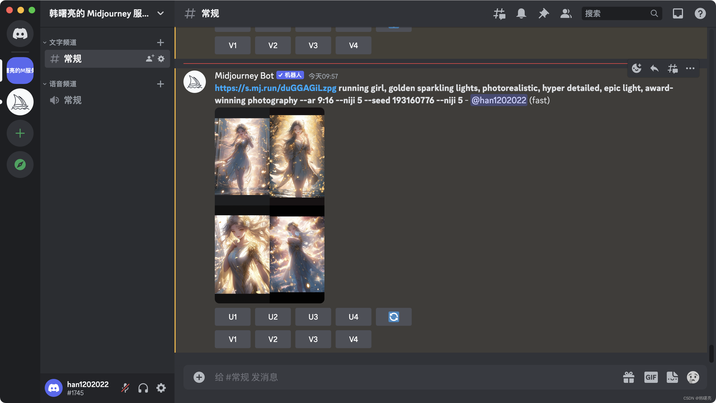Upscale image with the U2 button

pos(273,317)
